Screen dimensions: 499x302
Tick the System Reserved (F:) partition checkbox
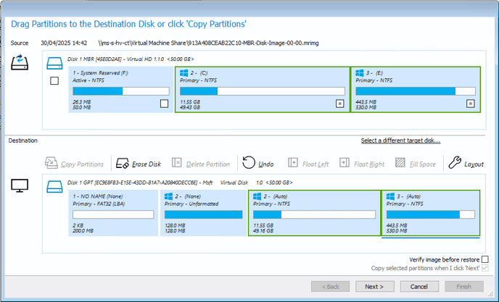coord(164,104)
